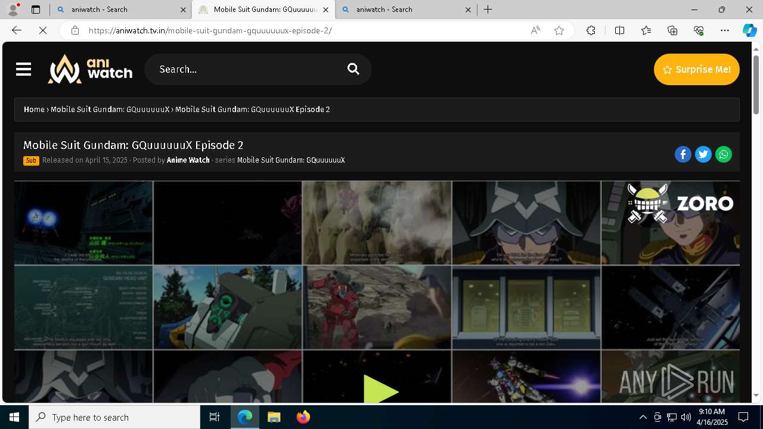Screen dimensions: 763x429
Task: Open Copilot sidebar
Action: (749, 30)
